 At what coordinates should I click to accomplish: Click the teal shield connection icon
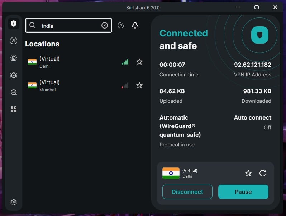click(259, 35)
